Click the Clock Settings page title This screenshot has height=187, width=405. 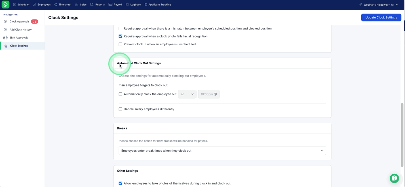pyautogui.click(x=63, y=18)
